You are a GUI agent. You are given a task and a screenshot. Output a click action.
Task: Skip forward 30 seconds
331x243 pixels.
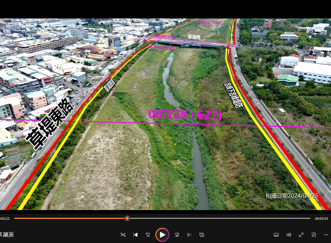[177, 235]
